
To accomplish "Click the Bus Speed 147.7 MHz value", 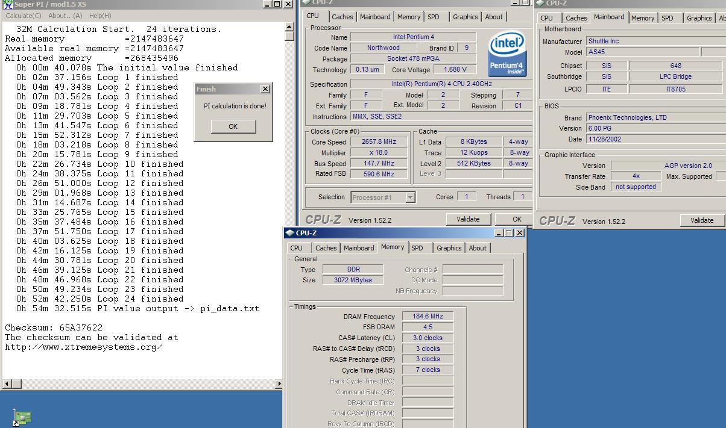I will pos(379,163).
